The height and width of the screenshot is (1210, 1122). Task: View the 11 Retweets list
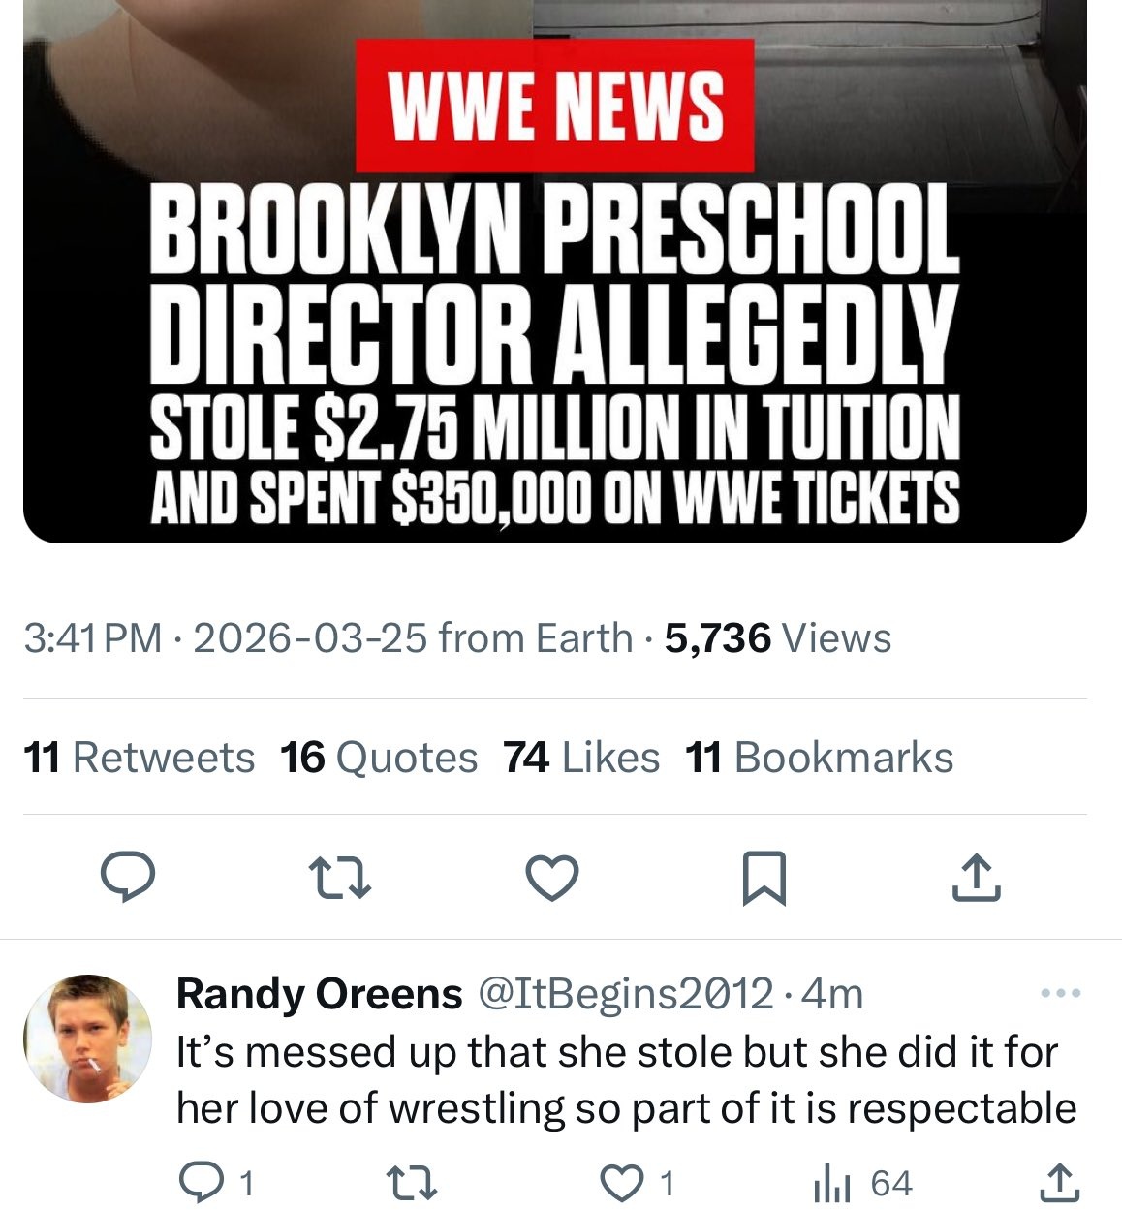[x=139, y=758]
